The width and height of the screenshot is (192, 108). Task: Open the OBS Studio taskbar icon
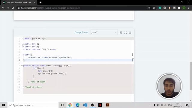(93, 105)
